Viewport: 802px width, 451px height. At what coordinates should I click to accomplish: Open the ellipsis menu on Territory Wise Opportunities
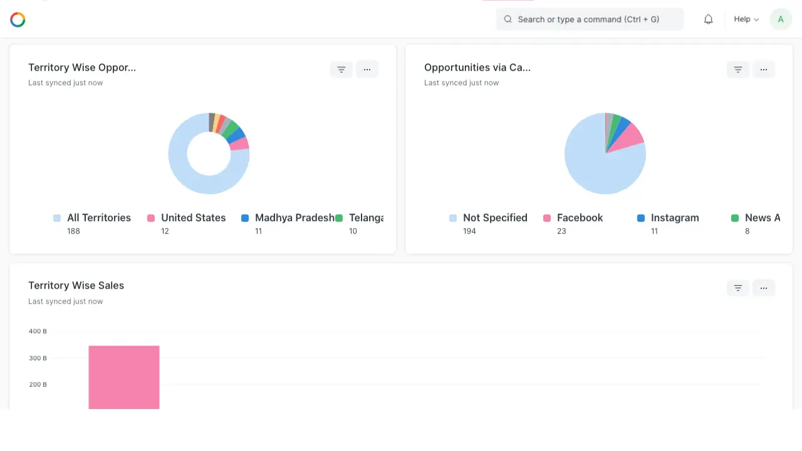click(367, 69)
